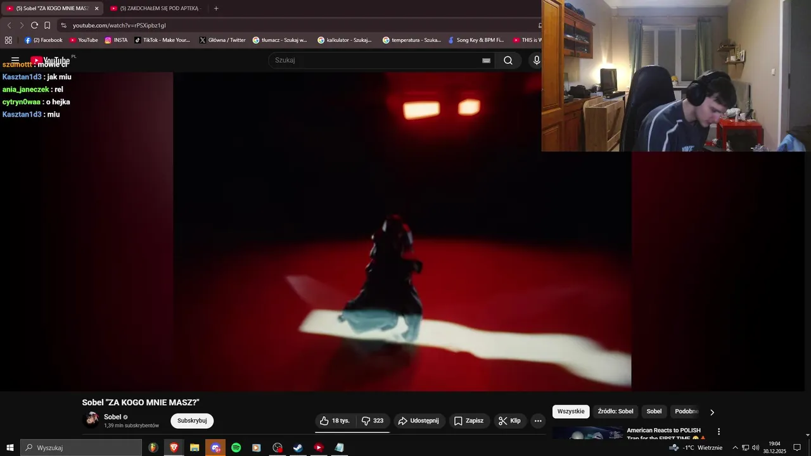Open the YouTube hamburger guide menu
The height and width of the screenshot is (456, 811).
click(15, 60)
